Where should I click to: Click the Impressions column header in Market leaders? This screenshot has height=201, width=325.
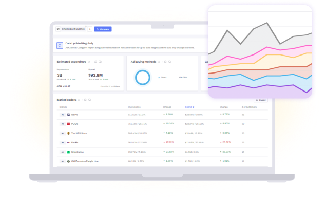pos(135,107)
